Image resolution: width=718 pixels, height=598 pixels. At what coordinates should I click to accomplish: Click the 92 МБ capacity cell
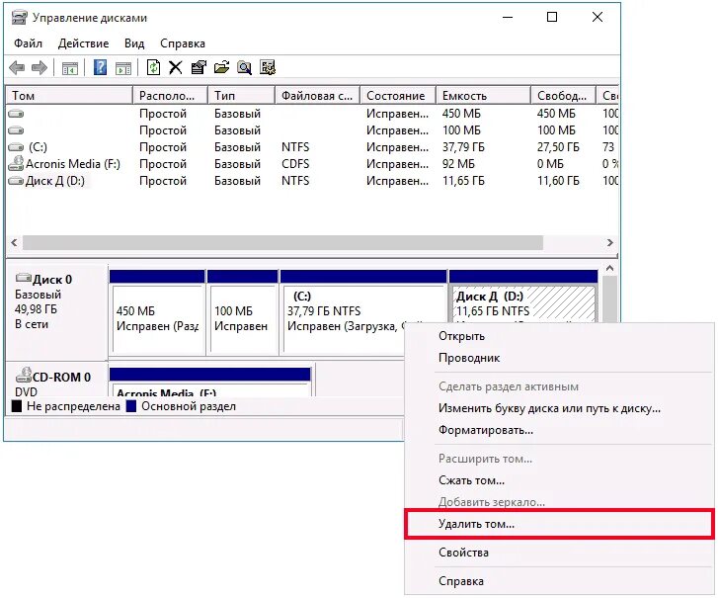coord(458,164)
